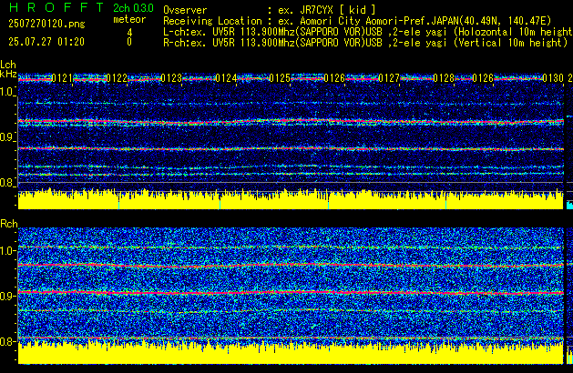Click the Rch '1.0' frequency tick label
Screen dimensions: 573x373
(7, 251)
